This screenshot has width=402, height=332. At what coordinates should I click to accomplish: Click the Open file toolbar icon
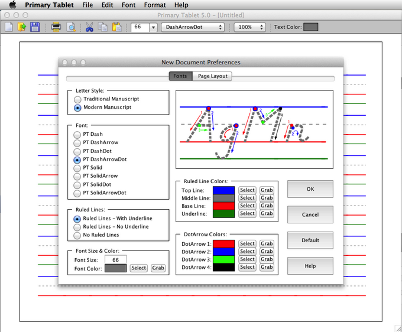[x=22, y=27]
